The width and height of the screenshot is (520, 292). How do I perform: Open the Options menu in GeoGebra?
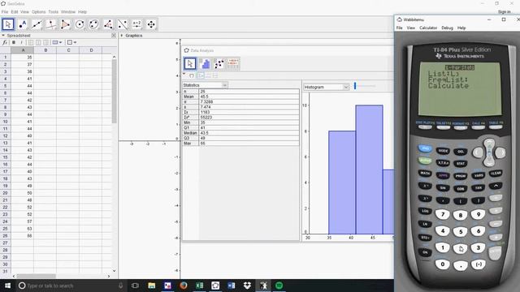click(x=38, y=12)
